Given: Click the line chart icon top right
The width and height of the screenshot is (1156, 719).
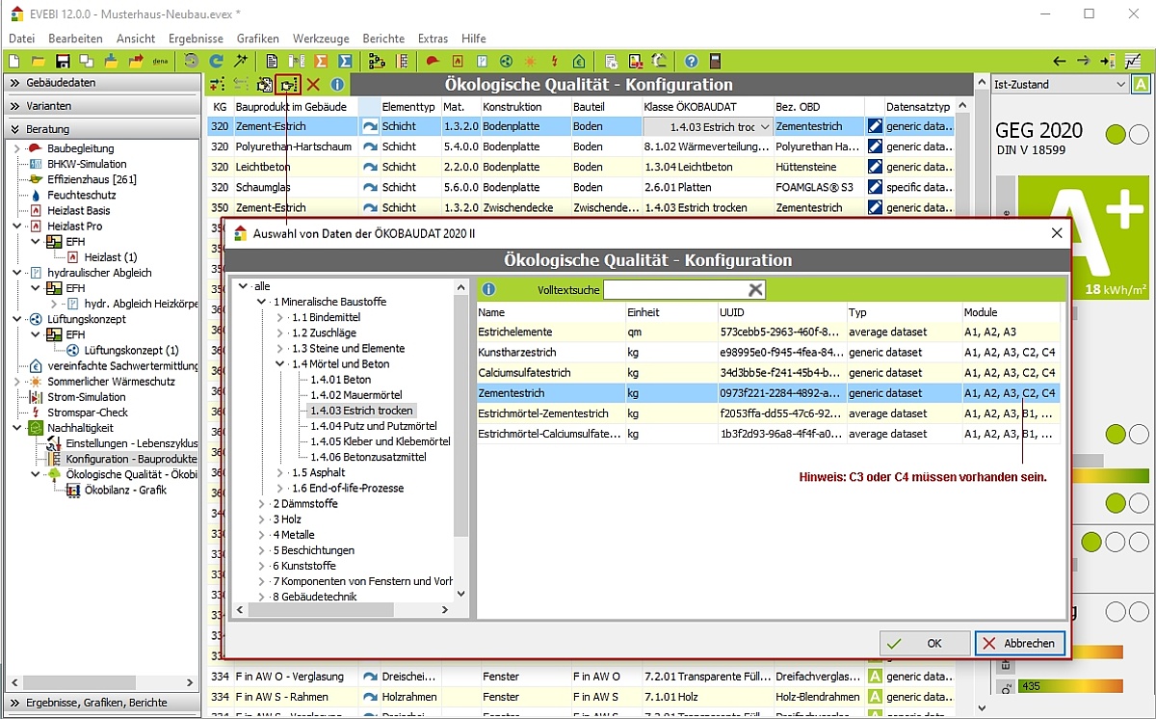Looking at the screenshot, I should pos(1133,61).
